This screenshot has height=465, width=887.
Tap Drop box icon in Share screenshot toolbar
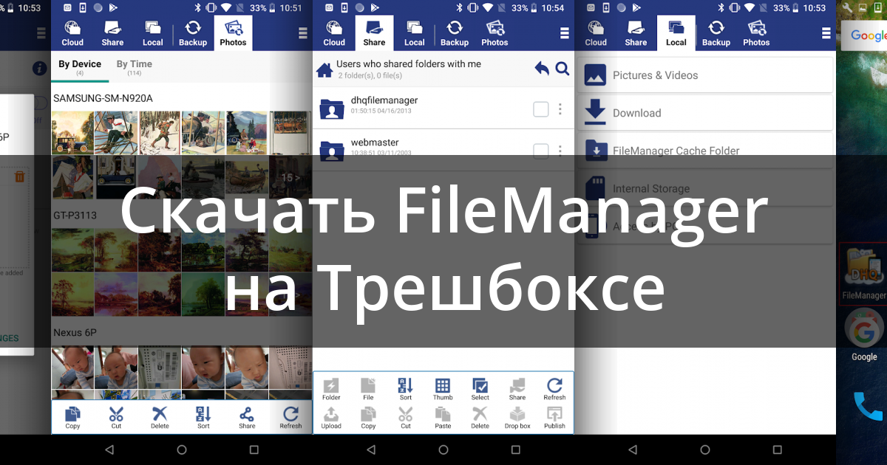coord(517,418)
